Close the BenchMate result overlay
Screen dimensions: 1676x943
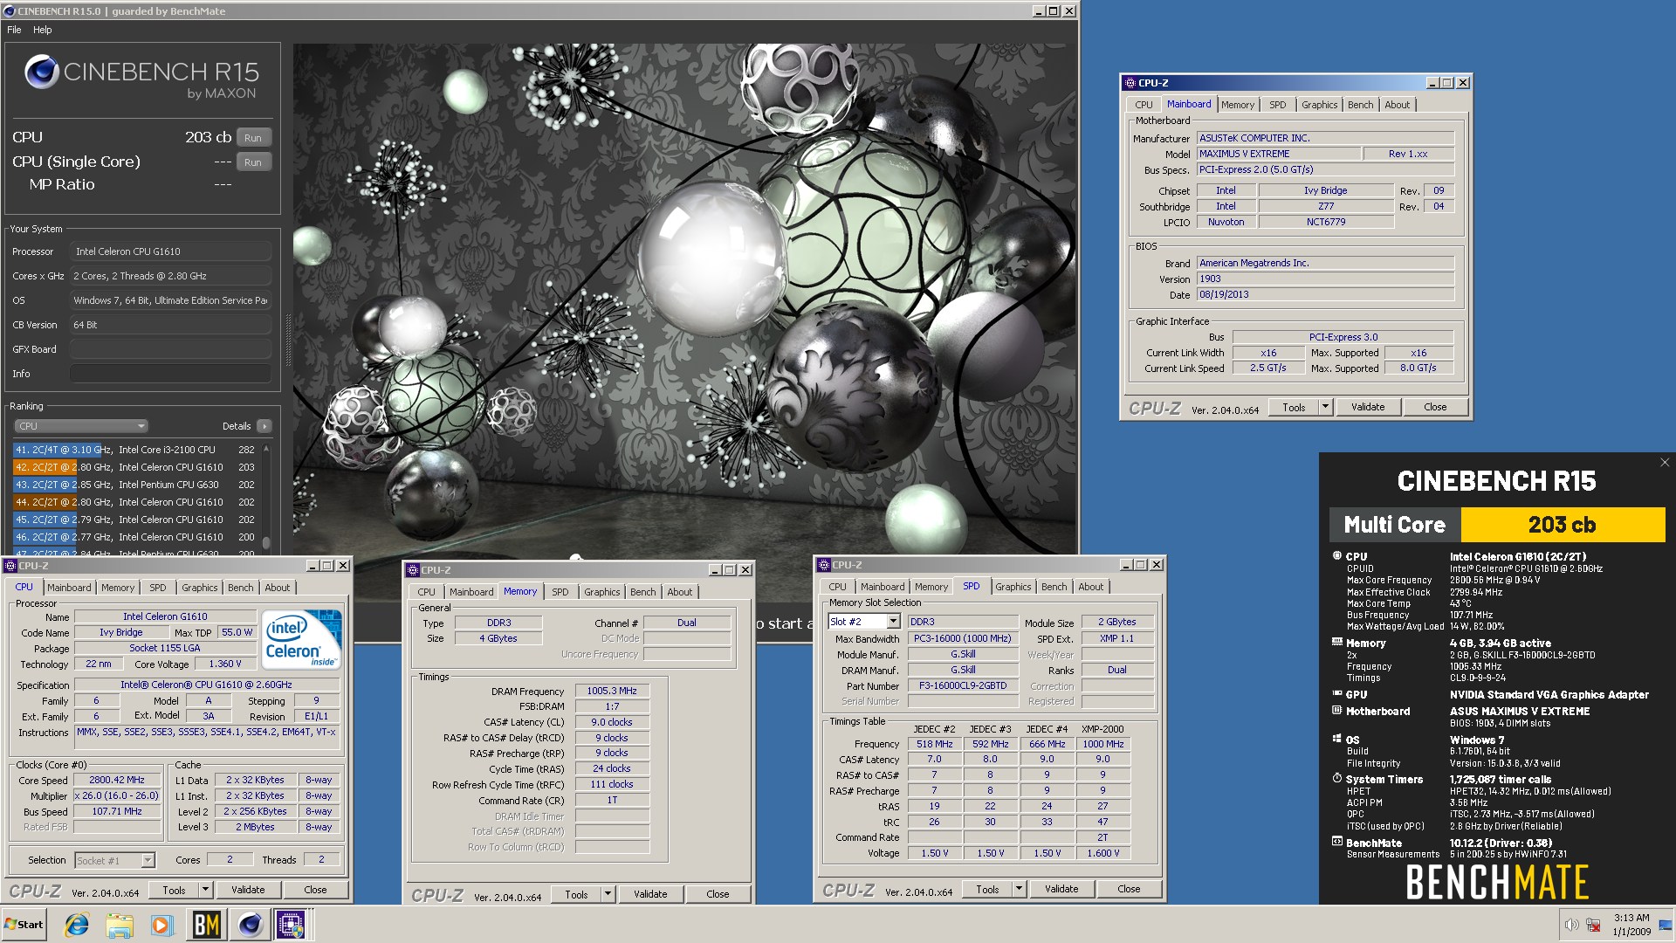click(x=1664, y=463)
